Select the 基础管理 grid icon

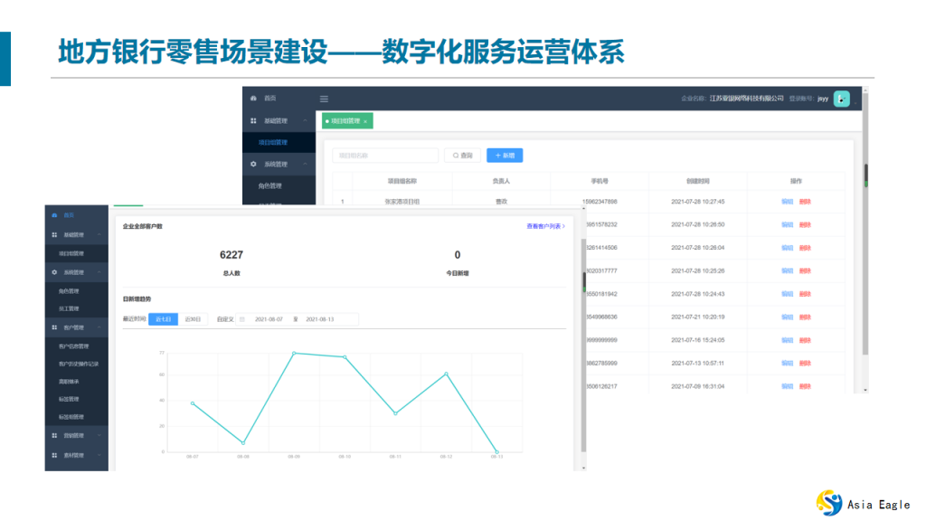[x=53, y=235]
